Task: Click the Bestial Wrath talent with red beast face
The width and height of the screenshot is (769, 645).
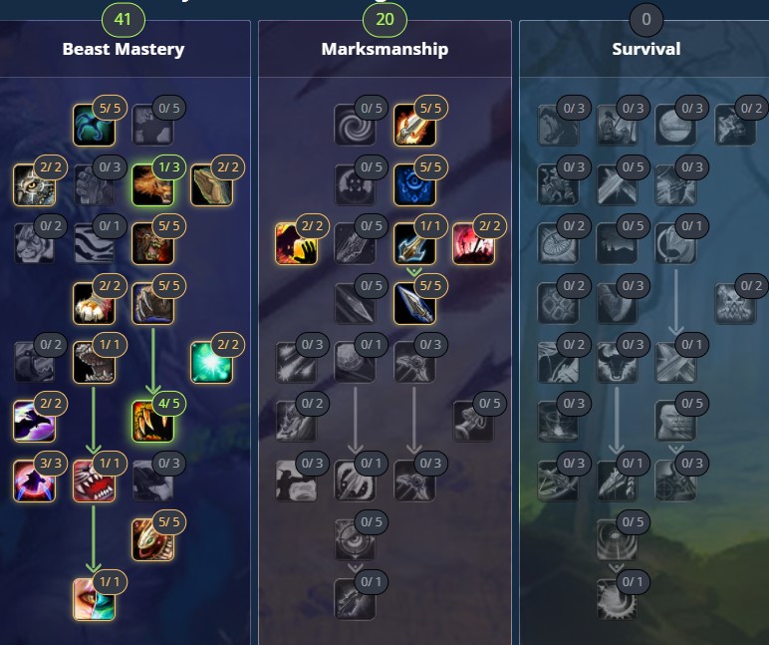Action: tap(94, 481)
